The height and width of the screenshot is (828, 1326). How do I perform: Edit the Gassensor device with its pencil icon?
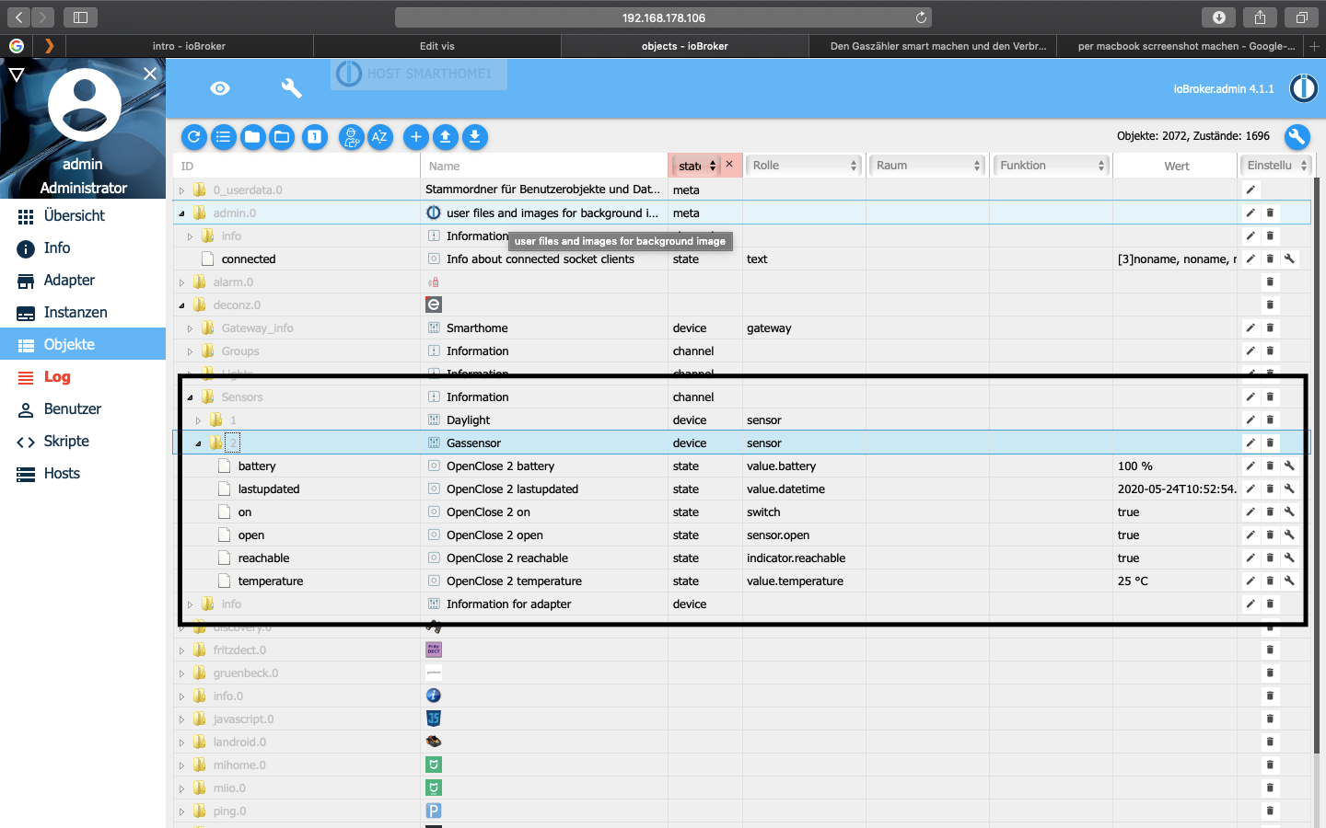coord(1250,443)
